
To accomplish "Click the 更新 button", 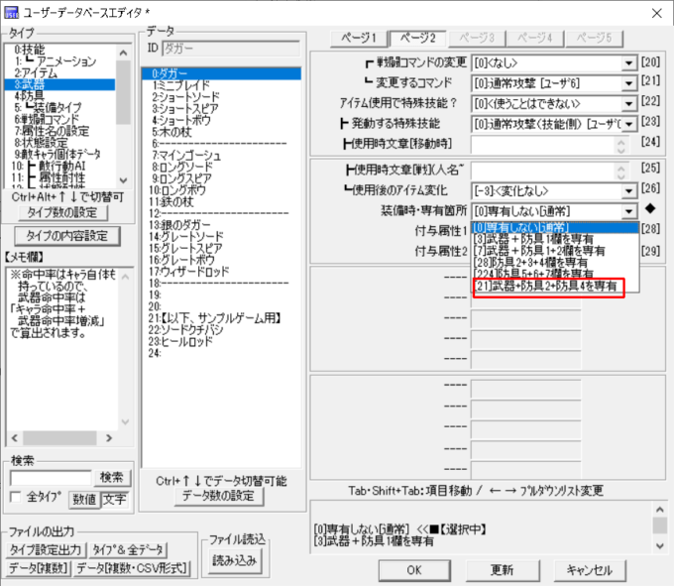I will pyautogui.click(x=502, y=570).
